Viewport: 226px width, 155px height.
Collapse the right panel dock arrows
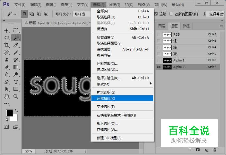[x=222, y=21]
